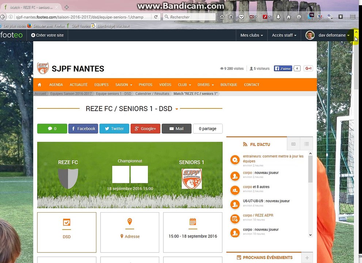This screenshot has height=263, width=362.
Task: Open extension with 16 badge
Action: [x=311, y=16]
